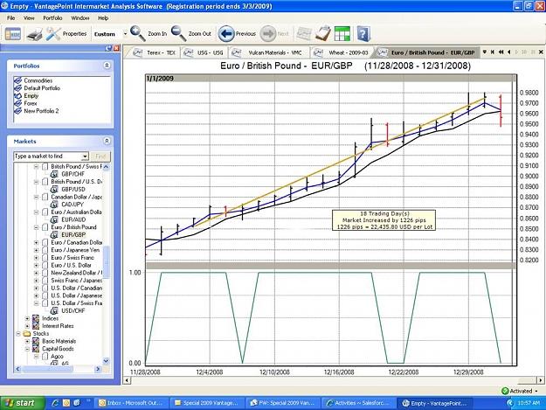Close the current chart tab with X
The image size is (546, 410).
[x=541, y=52]
